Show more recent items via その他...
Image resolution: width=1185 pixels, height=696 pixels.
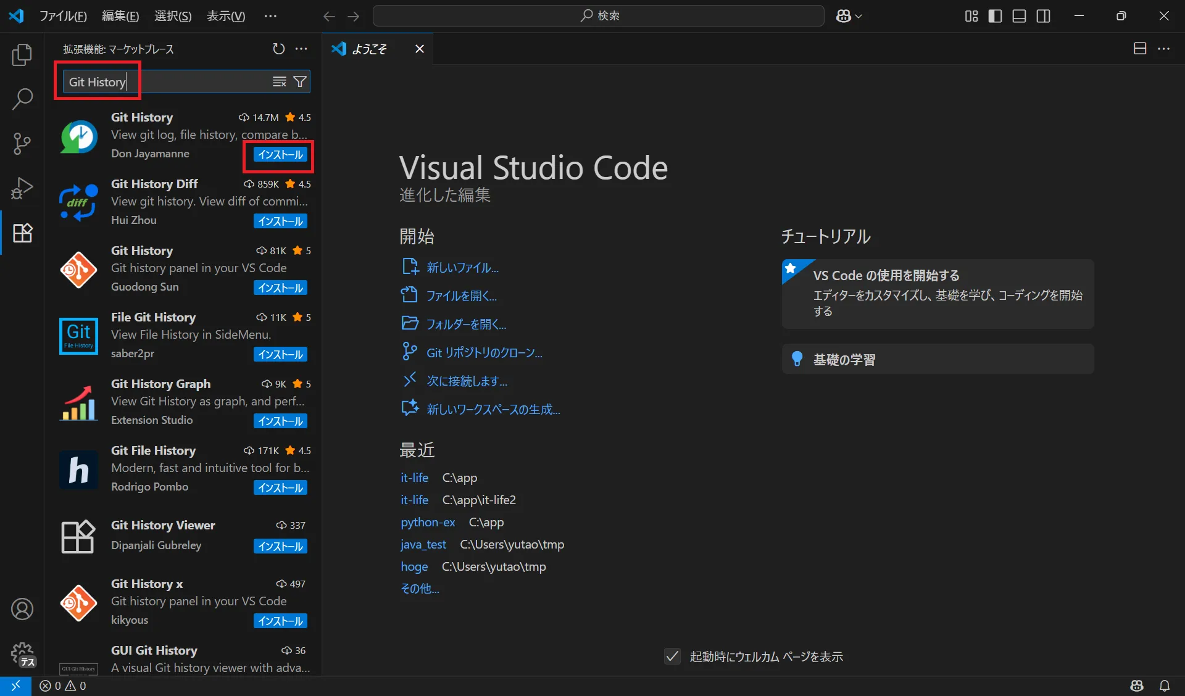click(420, 589)
